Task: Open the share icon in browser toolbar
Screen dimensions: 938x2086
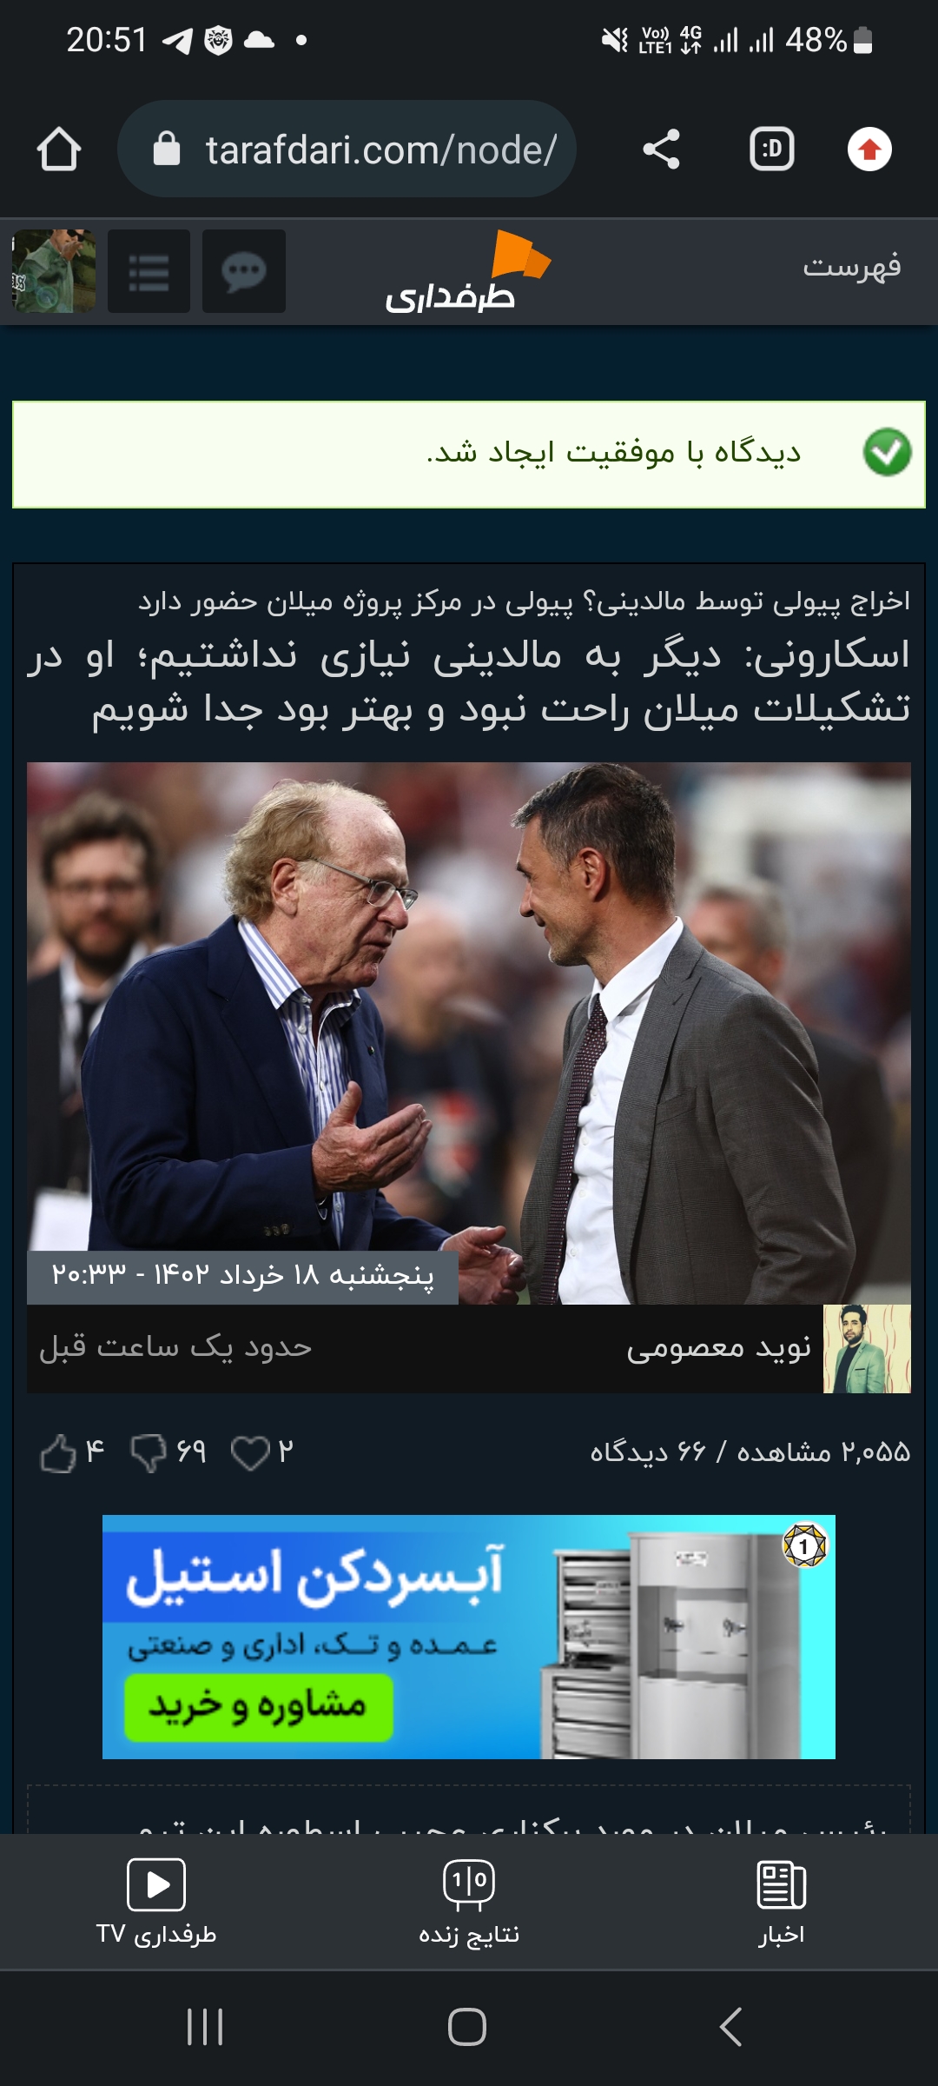Action: 661,149
